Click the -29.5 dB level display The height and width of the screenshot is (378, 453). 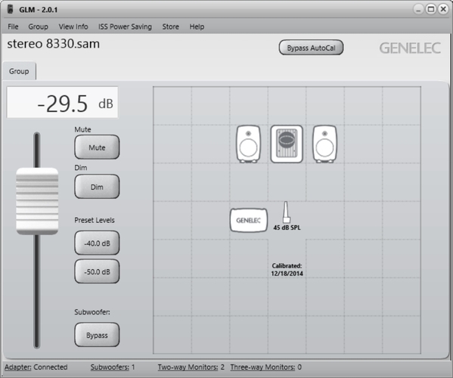[x=63, y=102]
